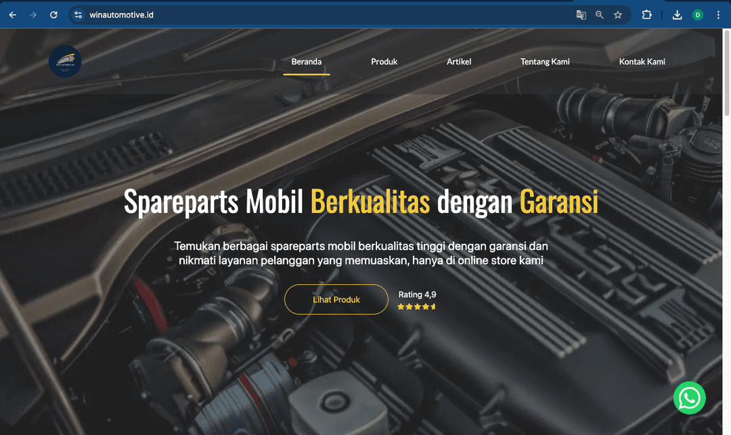This screenshot has height=435, width=731.
Task: Open the Tentang Kami menu item
Action: tap(545, 62)
